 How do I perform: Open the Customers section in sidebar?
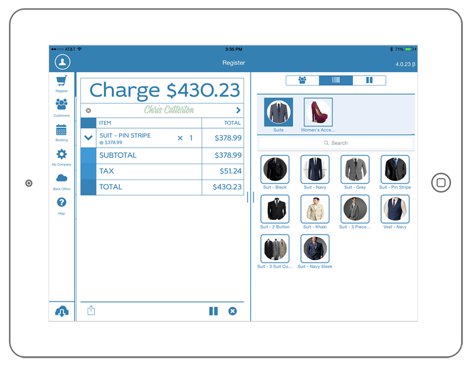(x=61, y=105)
